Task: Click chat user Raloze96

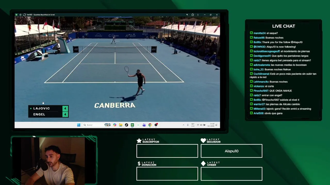Action: click(259, 38)
